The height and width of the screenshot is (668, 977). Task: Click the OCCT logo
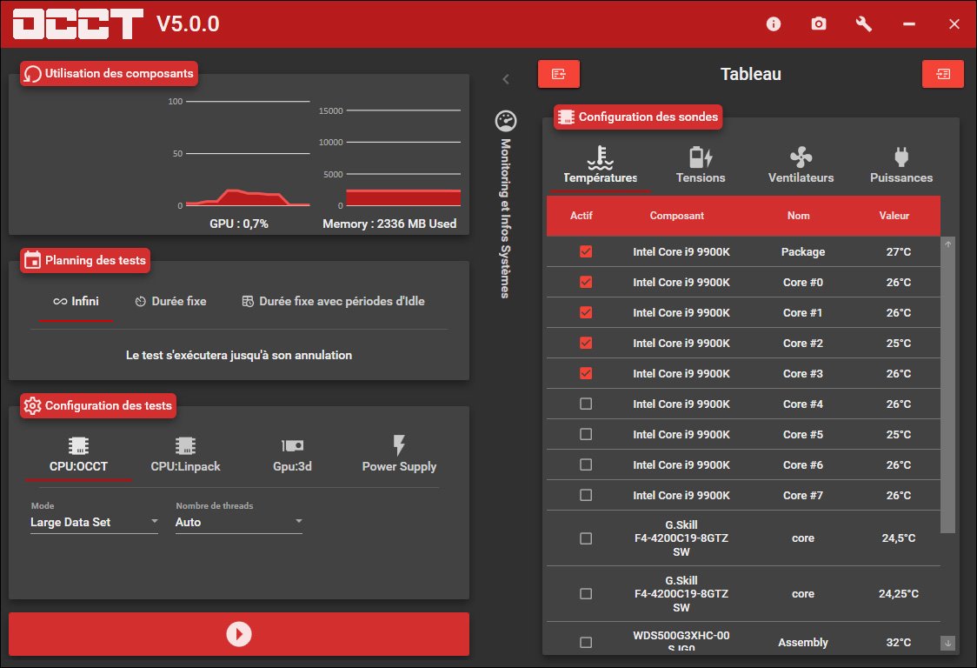pyautogui.click(x=78, y=24)
